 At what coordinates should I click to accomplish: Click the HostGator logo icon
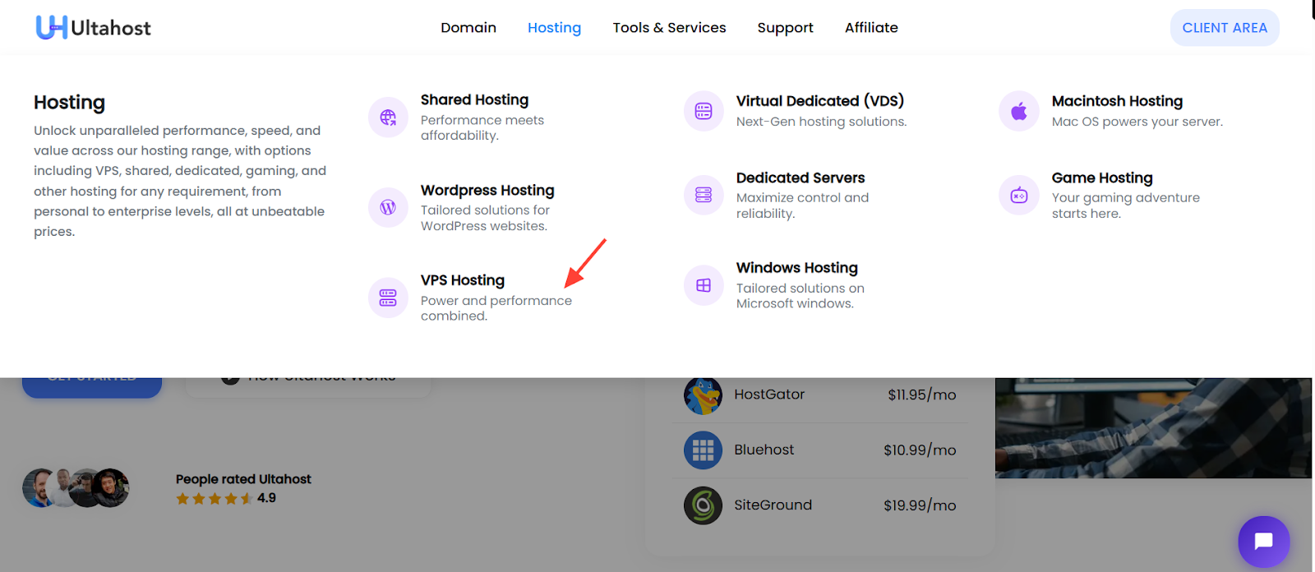pos(703,395)
